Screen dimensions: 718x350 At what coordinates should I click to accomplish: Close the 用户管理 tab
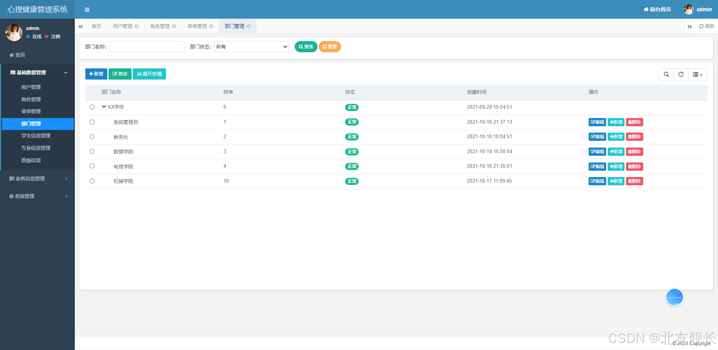(137, 26)
